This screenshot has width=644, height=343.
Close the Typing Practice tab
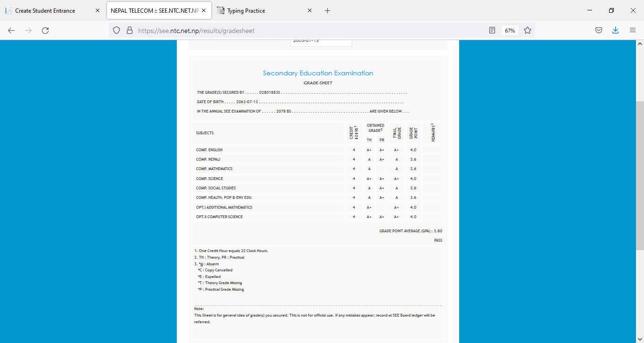point(310,11)
